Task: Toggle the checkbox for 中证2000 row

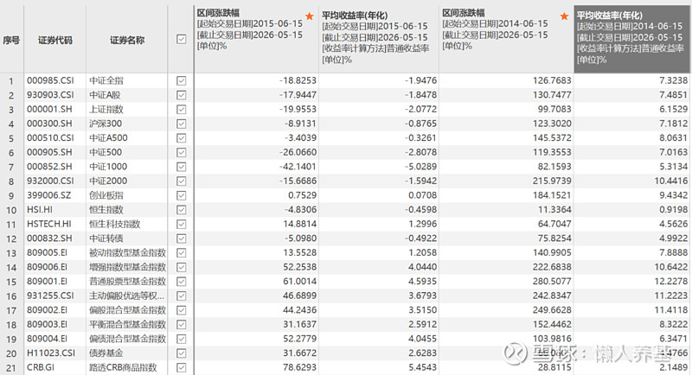Action: coord(181,181)
